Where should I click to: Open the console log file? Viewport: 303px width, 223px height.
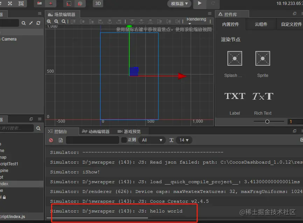(x=61, y=140)
